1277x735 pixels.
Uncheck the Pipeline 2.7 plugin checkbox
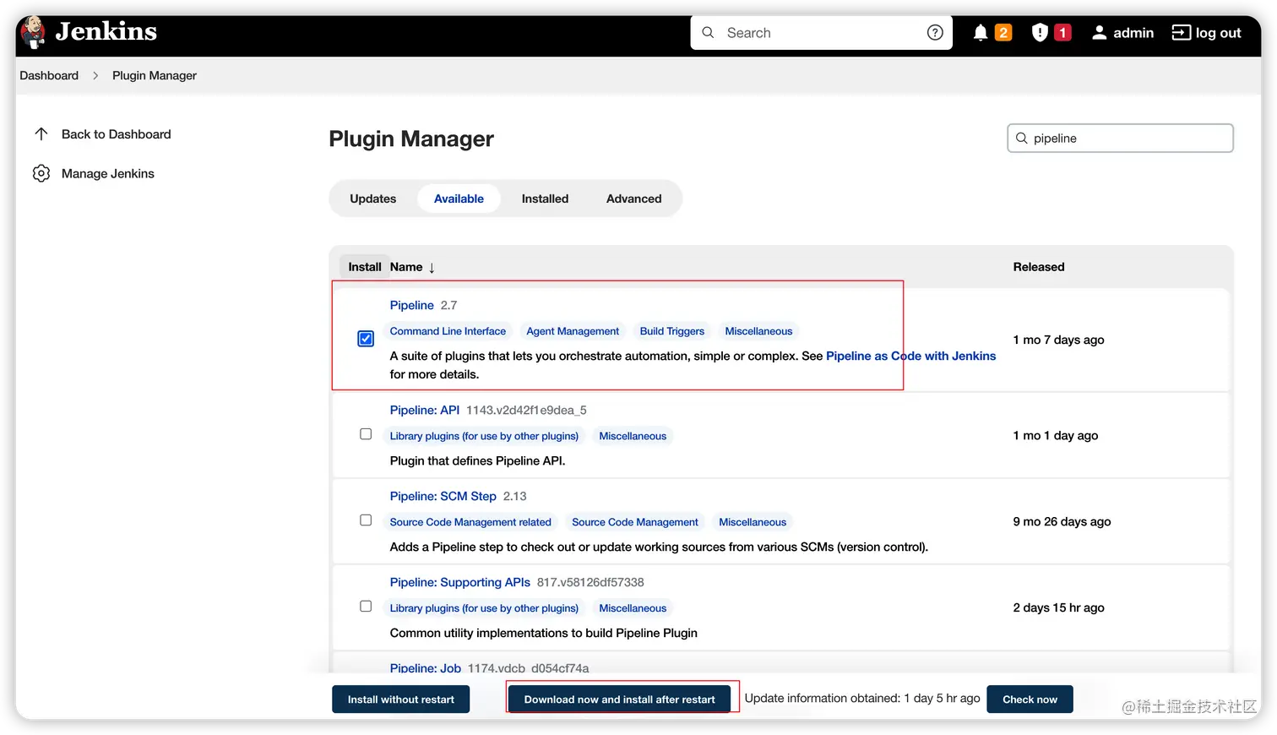pos(366,339)
